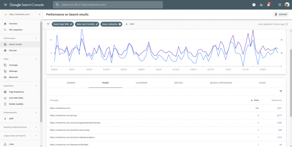Screen dimensions: 292x147
Task: Click the Core Web Vitals gauge icon
Action: (5, 98)
